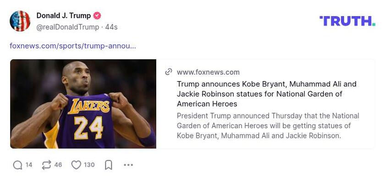Image resolution: width=385 pixels, height=186 pixels.
Task: Open the three-dot more options menu
Action: [x=128, y=165]
